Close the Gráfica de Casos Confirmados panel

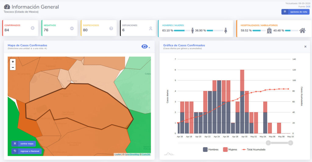305,47
